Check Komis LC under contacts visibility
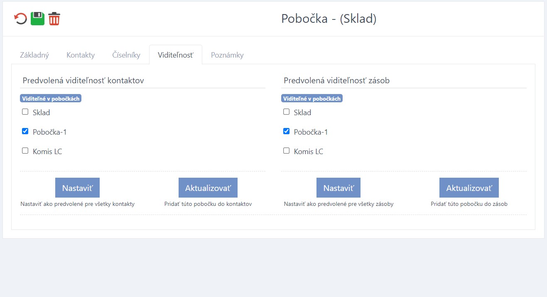The height and width of the screenshot is (297, 547). [x=25, y=151]
